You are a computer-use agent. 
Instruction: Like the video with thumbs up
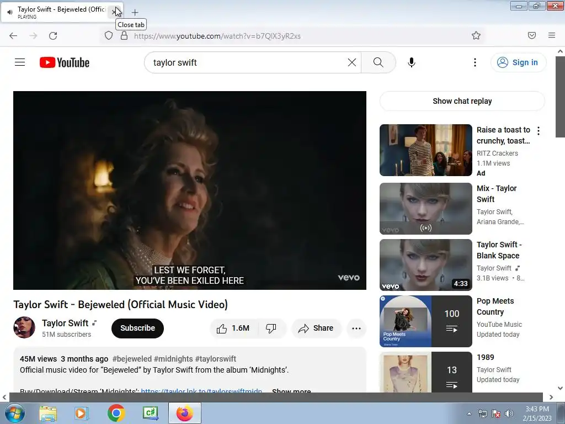coord(233,328)
